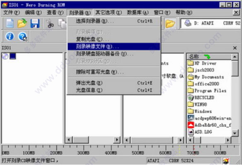Click the ASD.LOG file icon
This screenshot has width=242, height=165.
(191, 132)
